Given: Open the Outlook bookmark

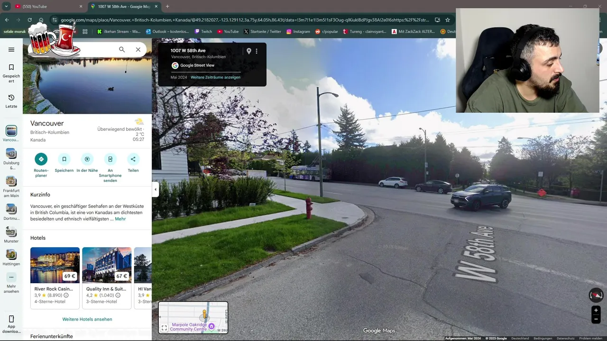Looking at the screenshot, I should click(167, 32).
